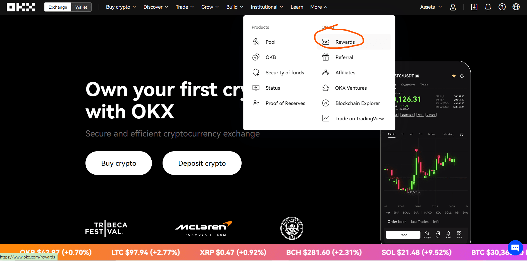Click the Margin icon in phone mockup
This screenshot has height=261, width=527.
(427, 235)
